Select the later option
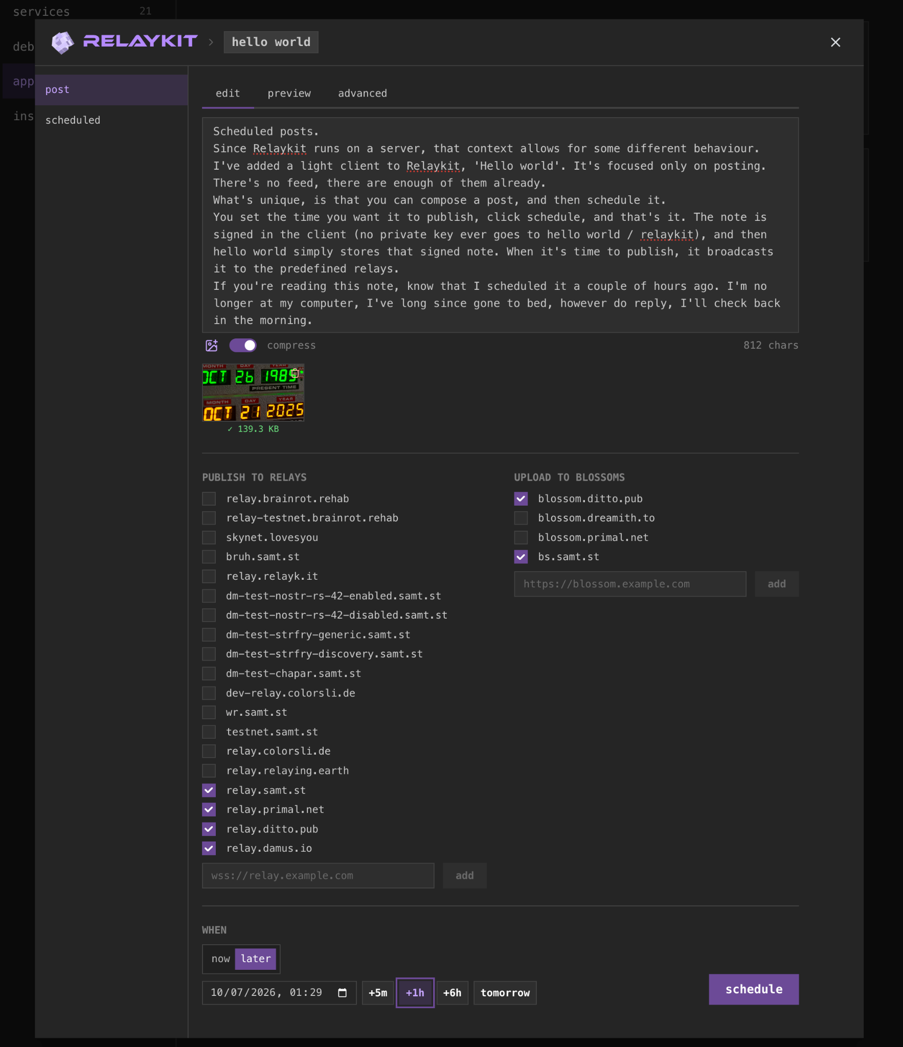This screenshot has width=903, height=1047. 256,959
